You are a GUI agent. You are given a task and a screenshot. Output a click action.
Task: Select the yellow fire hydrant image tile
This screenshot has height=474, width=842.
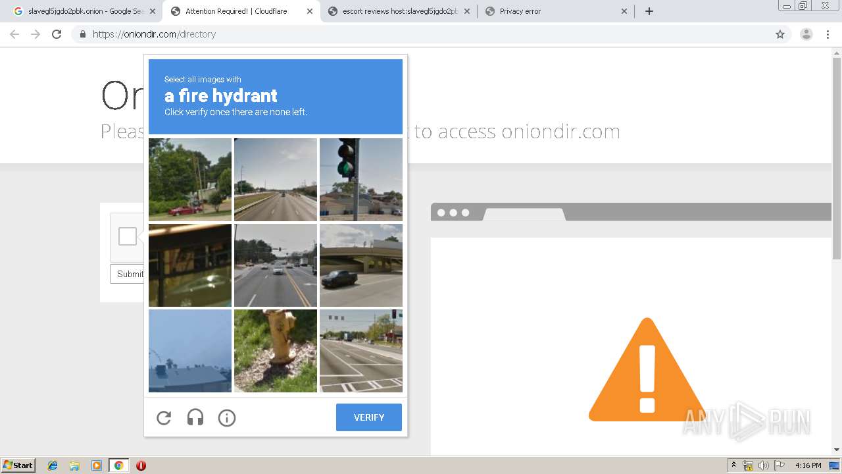pyautogui.click(x=276, y=351)
